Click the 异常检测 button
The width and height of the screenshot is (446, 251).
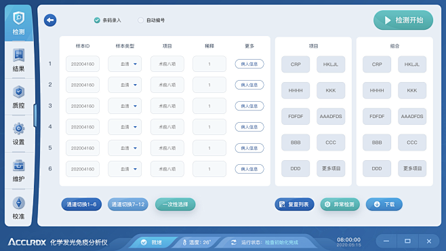(340, 204)
